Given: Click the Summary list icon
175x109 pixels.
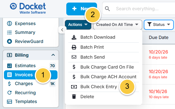Looking at the screenshot, I should (9, 32).
